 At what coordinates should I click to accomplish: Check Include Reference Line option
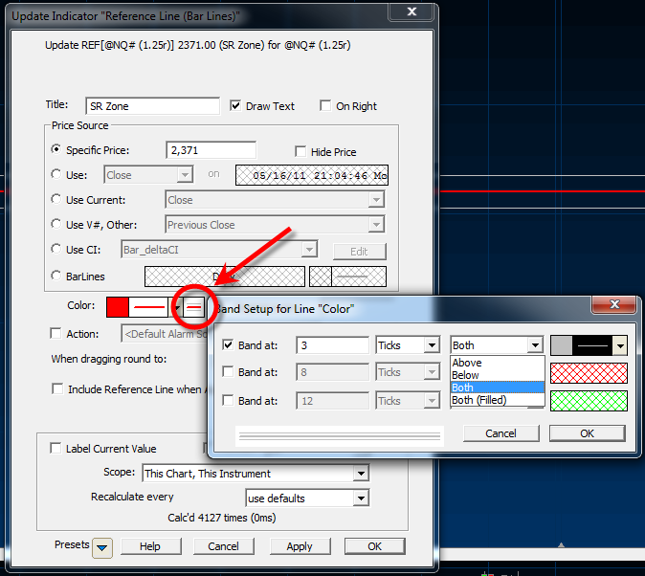(57, 388)
